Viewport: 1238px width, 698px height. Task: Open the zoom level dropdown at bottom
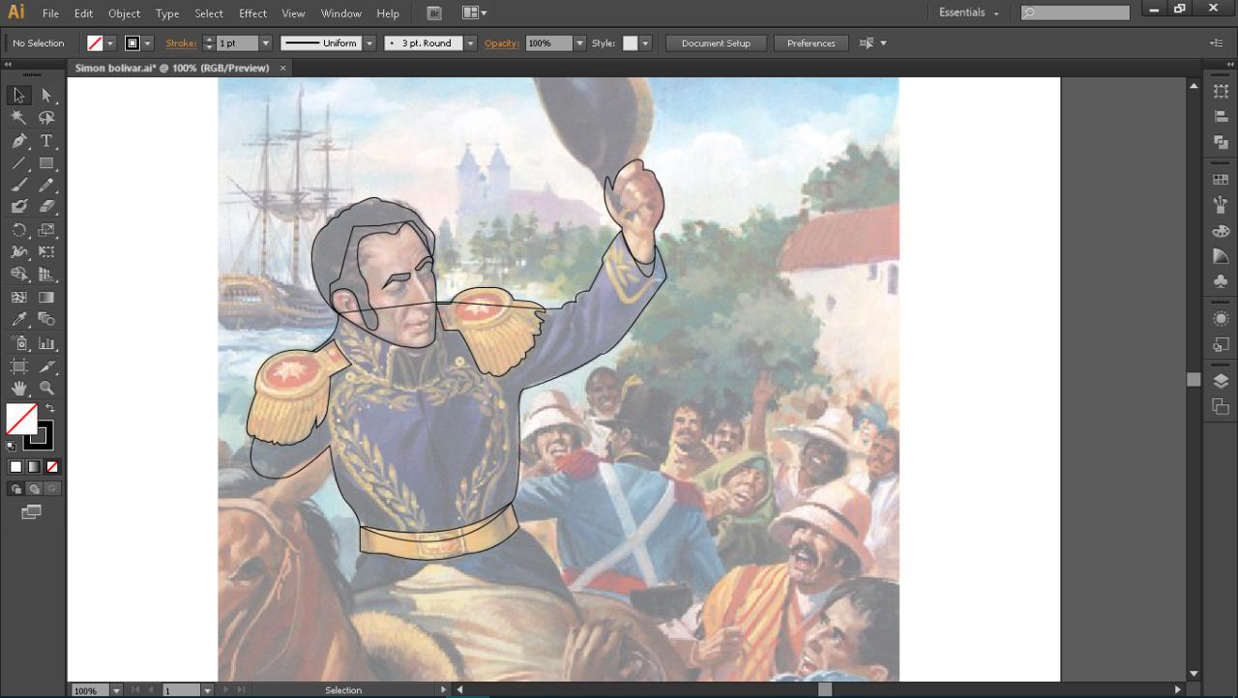116,690
